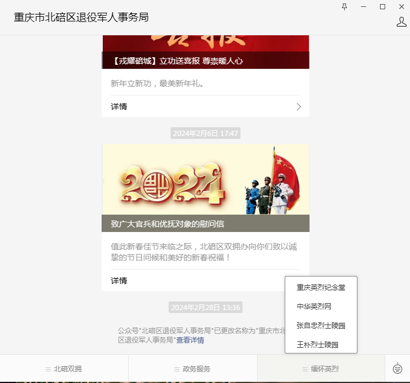This screenshot has width=410, height=383.
Task: Open 张自忠烈士陵园 menu entry
Action: pos(320,325)
